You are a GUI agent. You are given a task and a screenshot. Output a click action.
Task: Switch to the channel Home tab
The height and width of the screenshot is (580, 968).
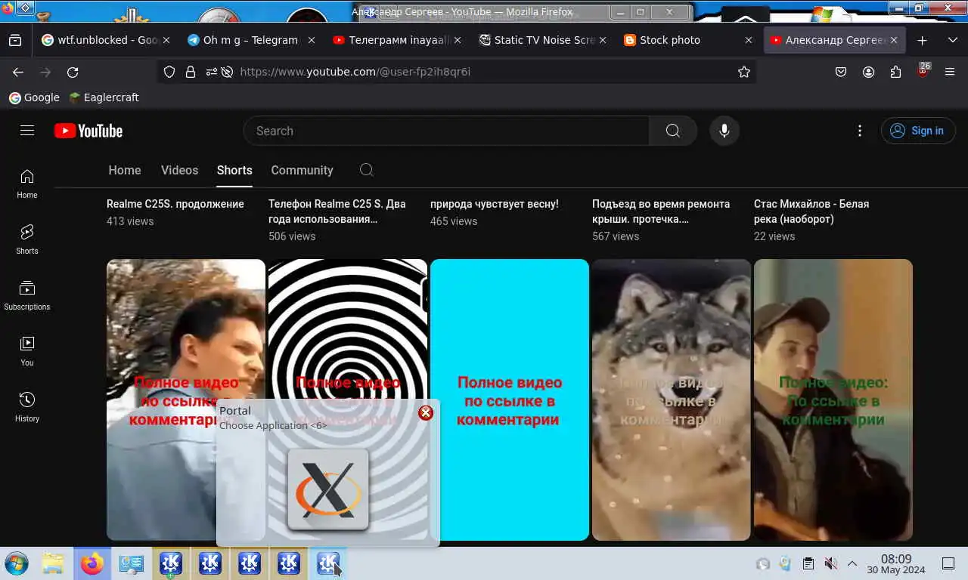pos(125,170)
